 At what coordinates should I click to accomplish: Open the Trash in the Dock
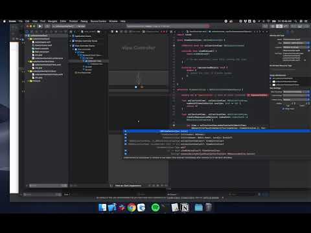point(208,208)
